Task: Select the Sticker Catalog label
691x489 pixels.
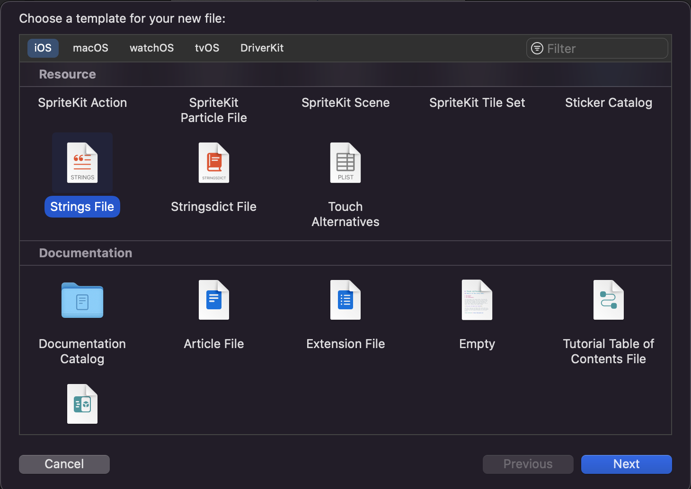Action: click(x=609, y=103)
